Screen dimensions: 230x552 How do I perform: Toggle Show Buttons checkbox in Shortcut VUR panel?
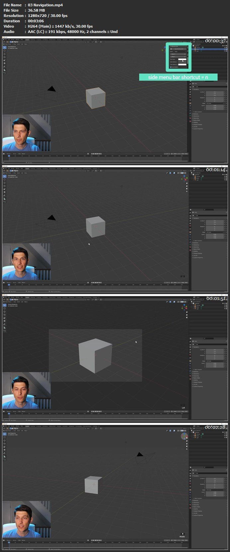[x=171, y=67]
